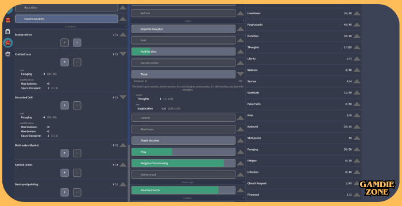402x206 pixels.
Task: Start the Organize thoughts task
Action: 183,29
